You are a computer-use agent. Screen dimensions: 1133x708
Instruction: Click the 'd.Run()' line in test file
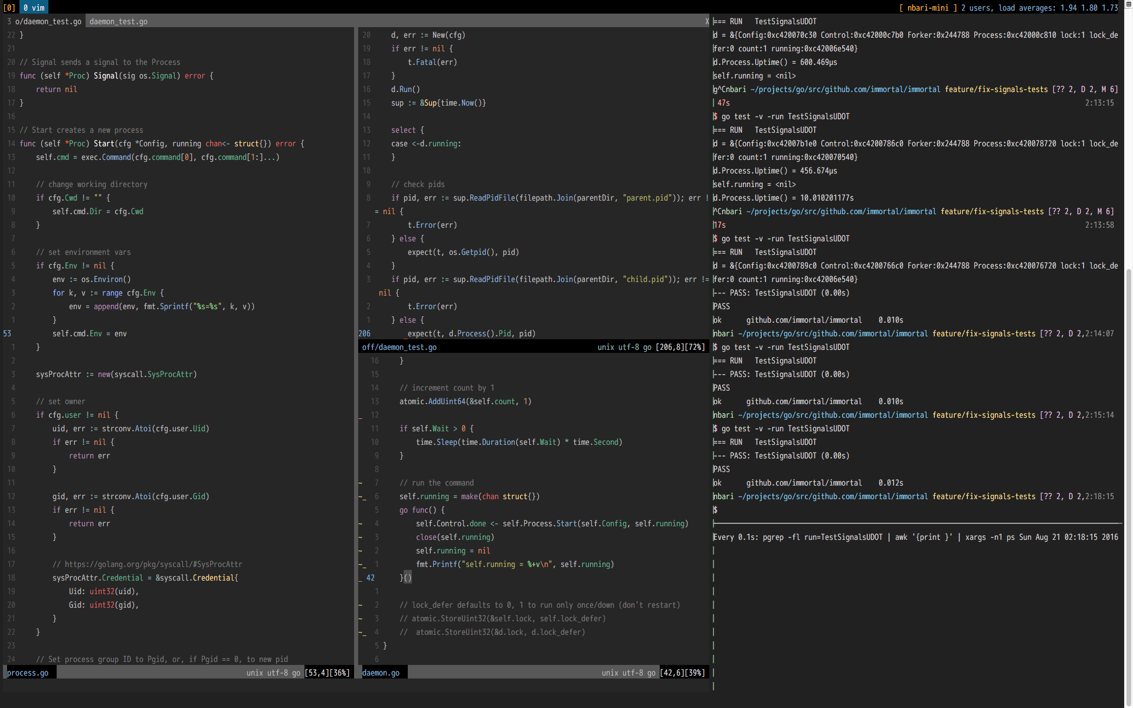tap(405, 89)
